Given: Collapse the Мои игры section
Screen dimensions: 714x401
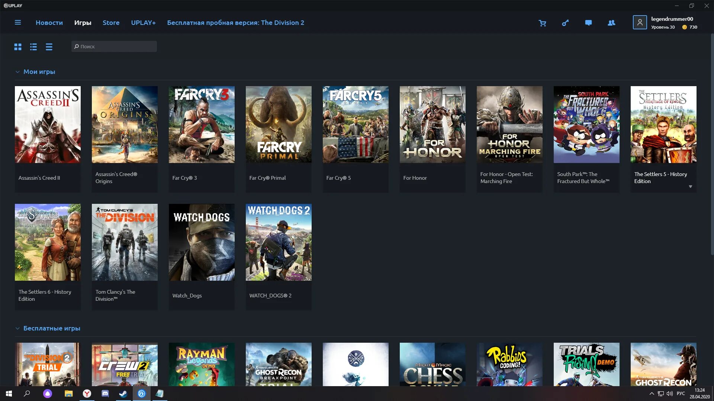Looking at the screenshot, I should [x=17, y=72].
